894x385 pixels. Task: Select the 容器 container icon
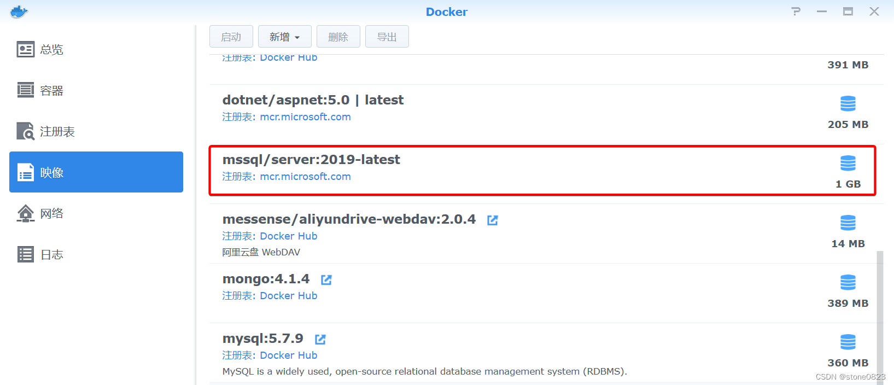point(26,90)
